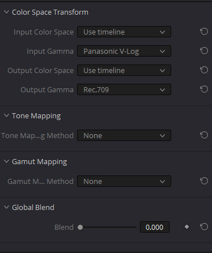
Task: Click the Blend slider handle
Action: 80,227
